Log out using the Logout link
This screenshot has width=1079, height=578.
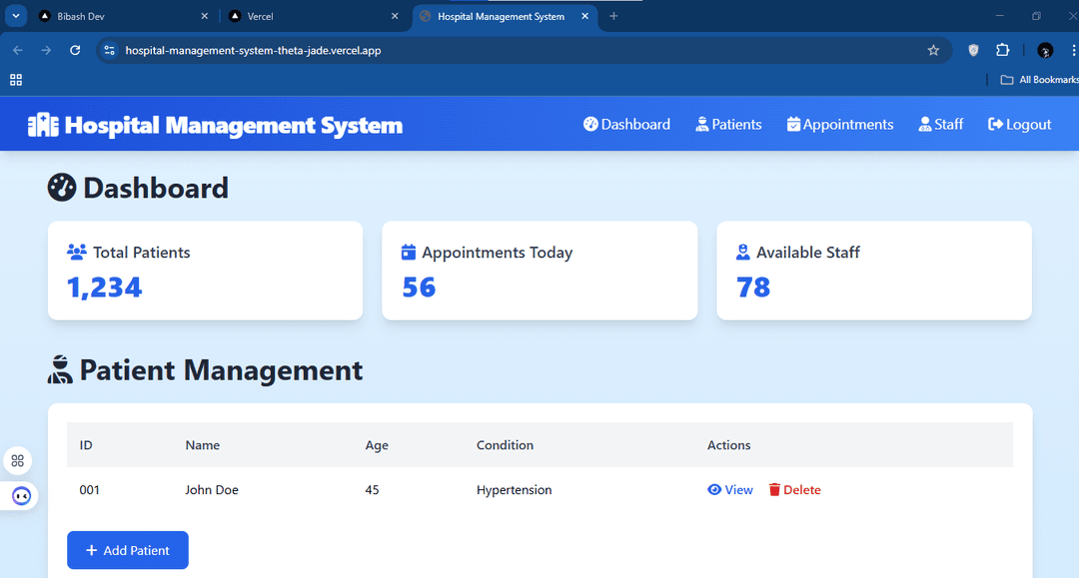1020,125
